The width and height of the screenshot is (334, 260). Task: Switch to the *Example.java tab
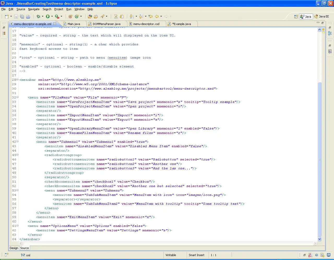(182, 24)
